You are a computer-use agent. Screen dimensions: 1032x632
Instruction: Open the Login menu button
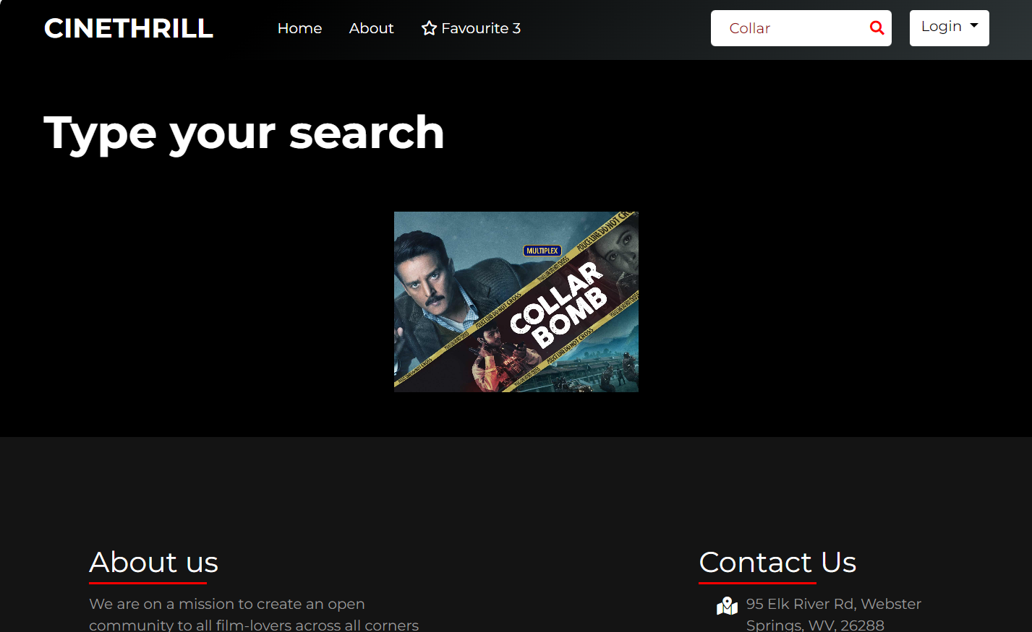click(x=949, y=28)
